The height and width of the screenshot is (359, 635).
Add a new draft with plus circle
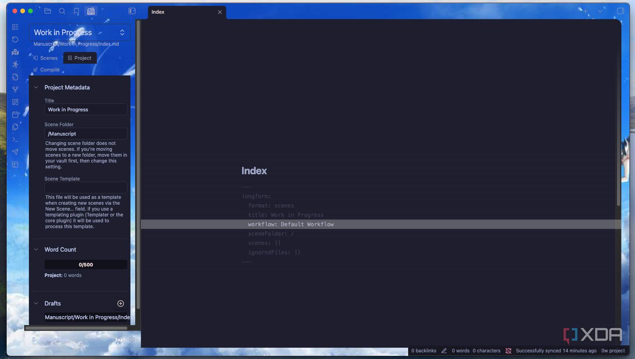point(121,304)
